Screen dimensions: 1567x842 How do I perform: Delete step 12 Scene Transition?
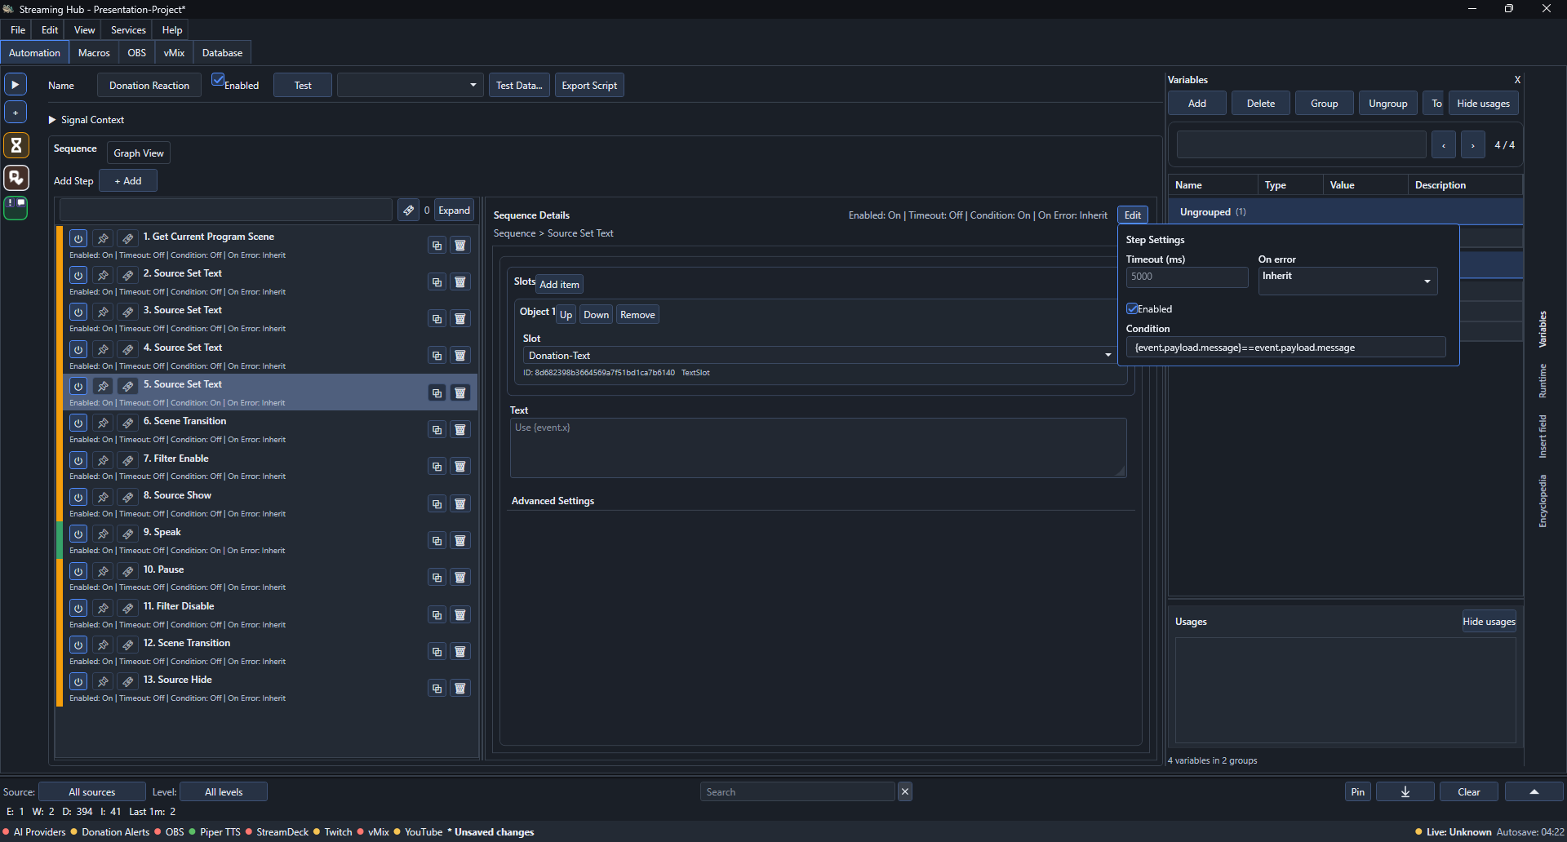[x=460, y=652]
